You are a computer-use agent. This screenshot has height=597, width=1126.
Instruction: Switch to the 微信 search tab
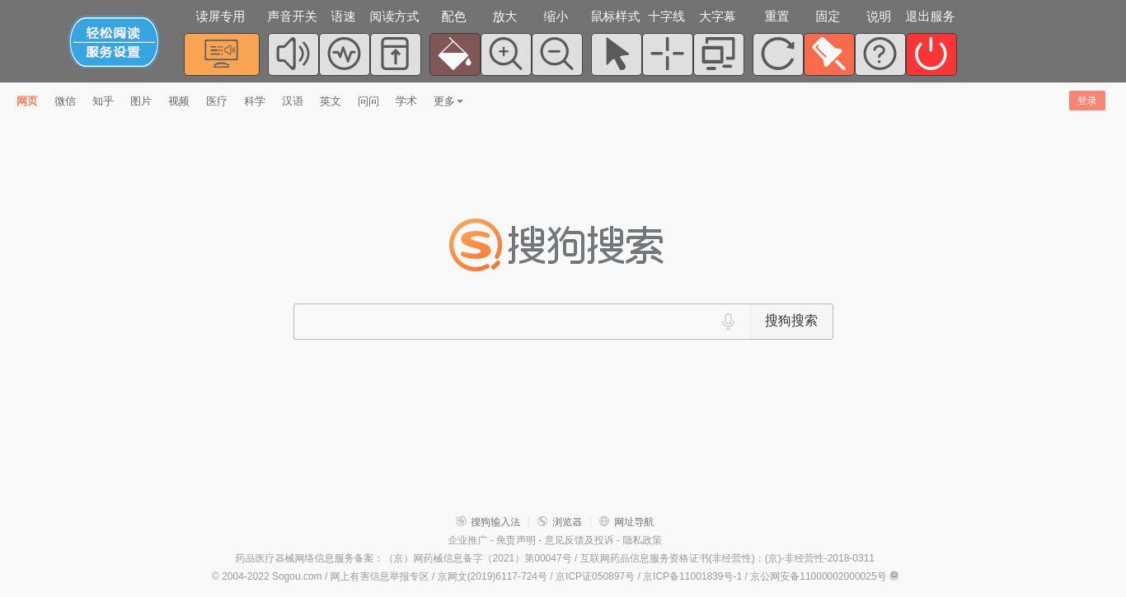click(x=65, y=101)
